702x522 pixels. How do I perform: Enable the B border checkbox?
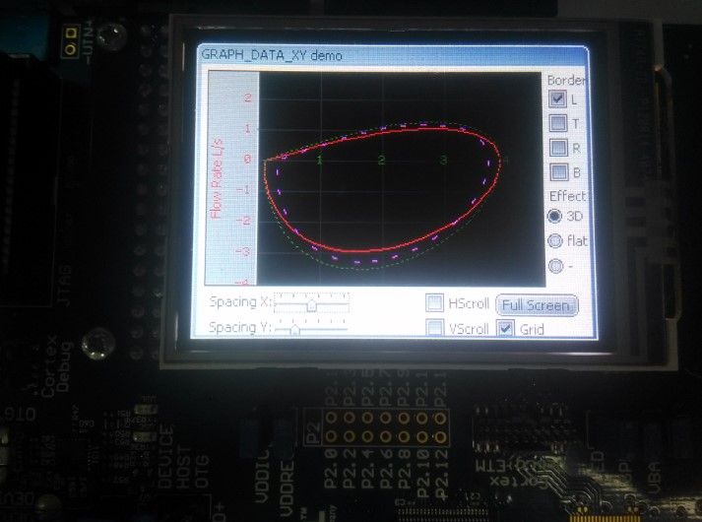559,172
